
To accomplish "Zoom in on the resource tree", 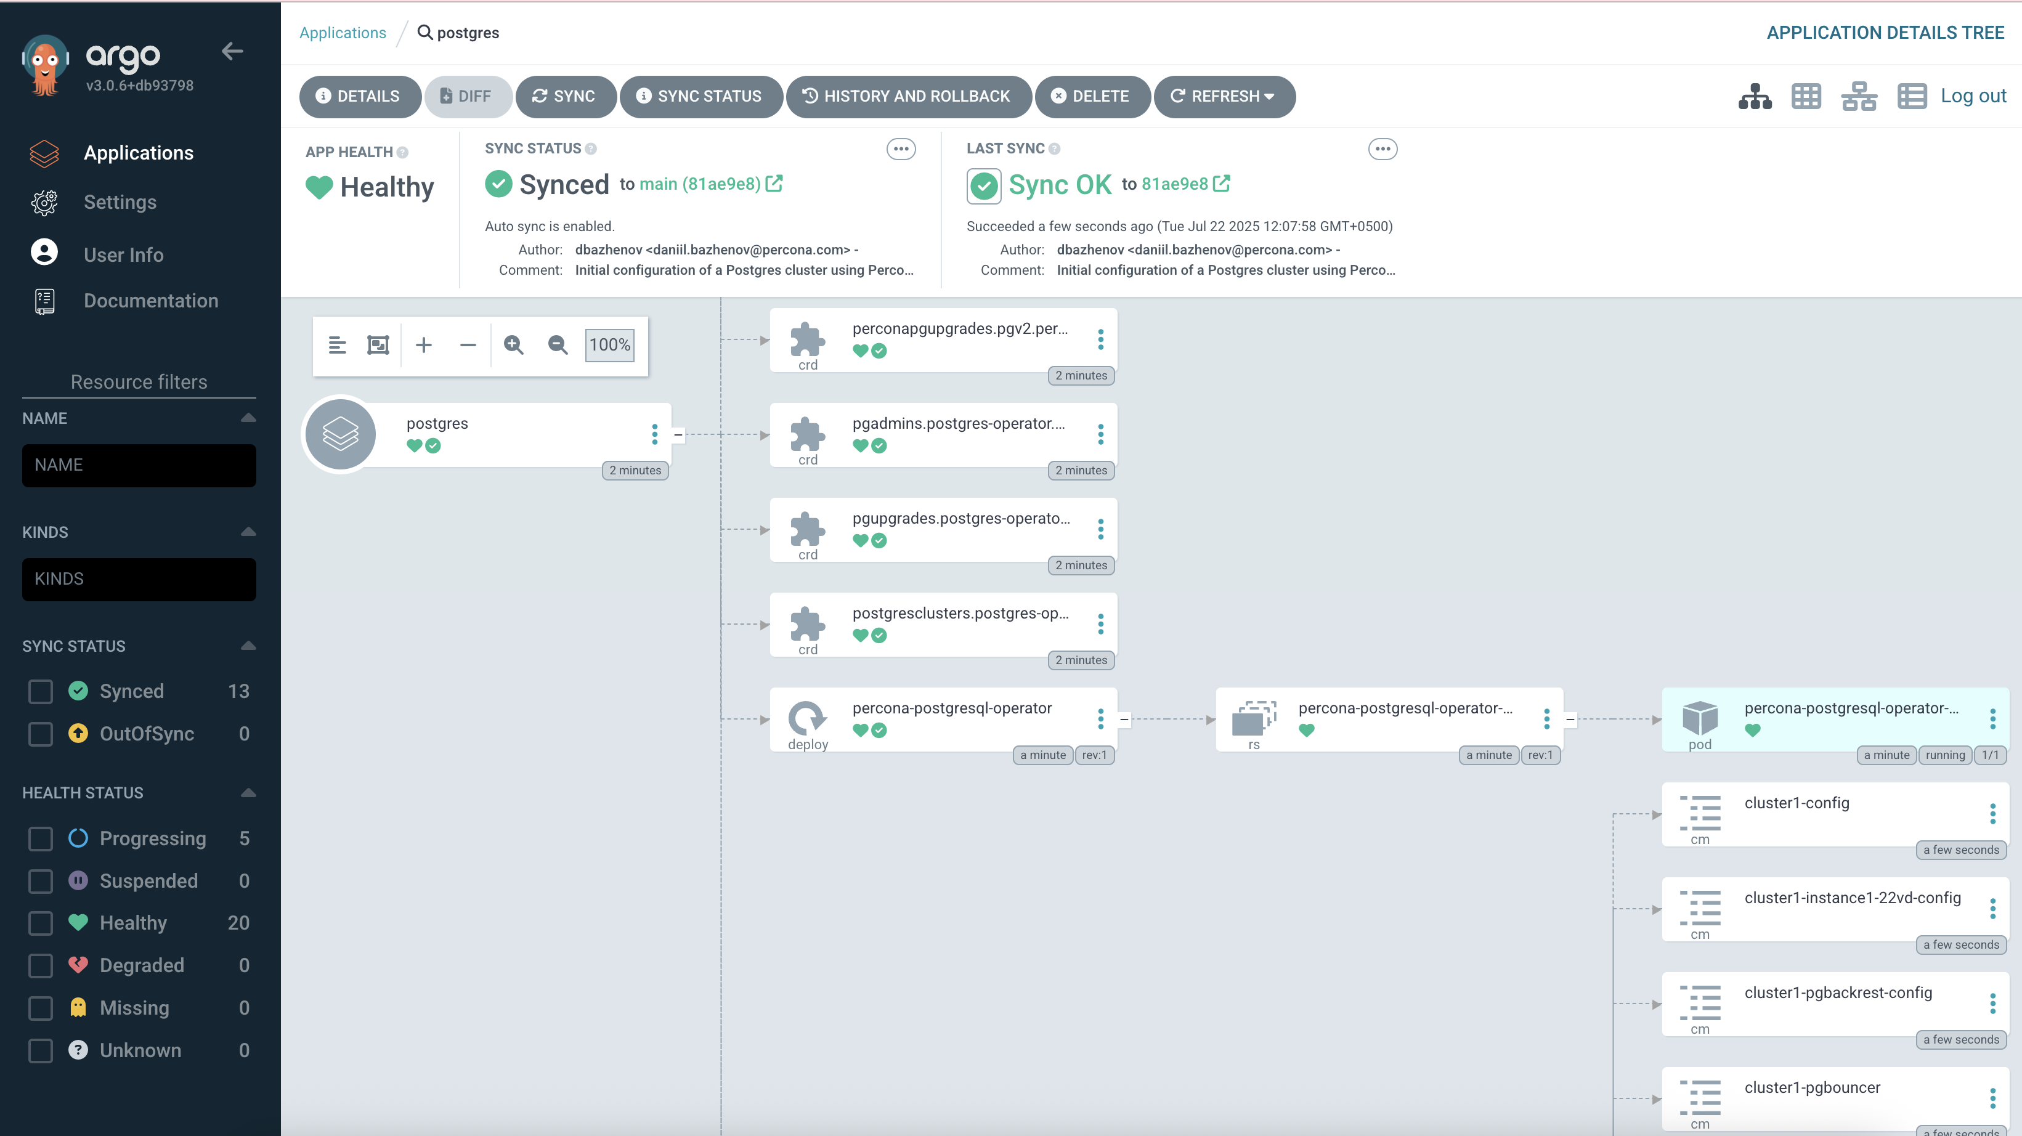I will (x=513, y=344).
